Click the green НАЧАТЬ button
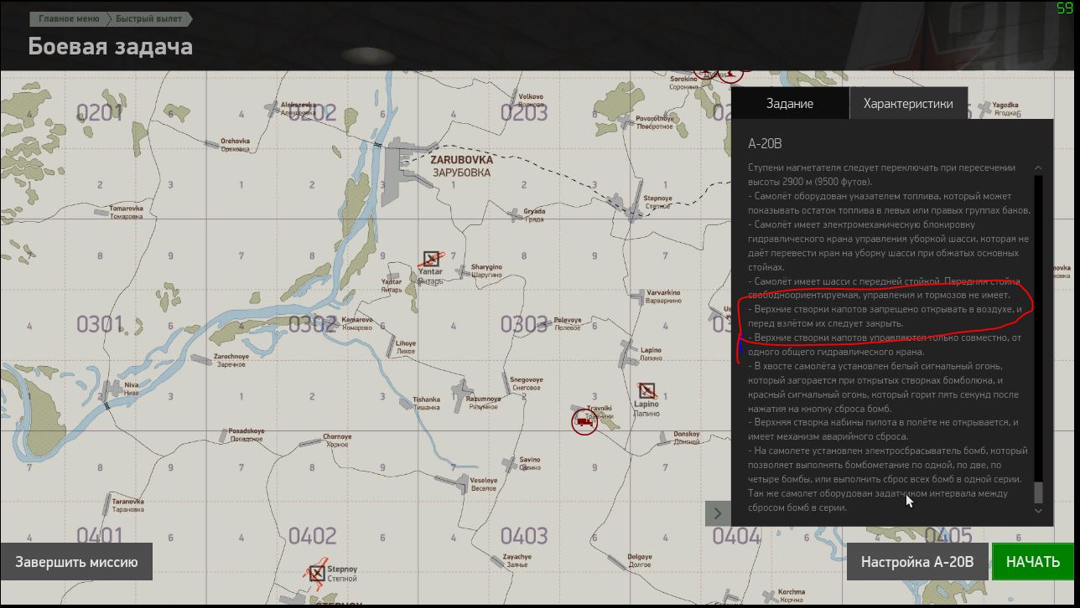This screenshot has height=608, width=1080. click(x=1032, y=562)
